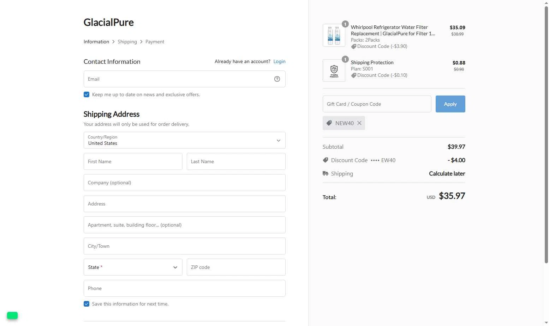Open the Country/Region dropdown
The image size is (549, 326).
pos(184,140)
